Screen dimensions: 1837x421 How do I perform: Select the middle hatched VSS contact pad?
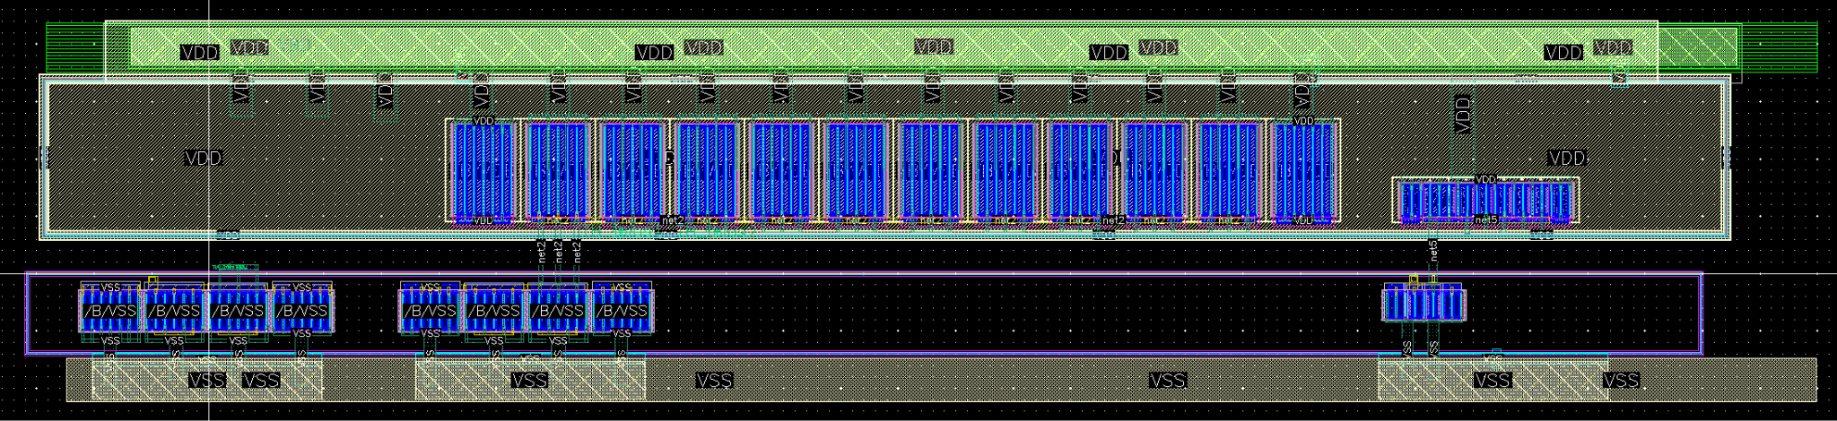pyautogui.click(x=530, y=377)
